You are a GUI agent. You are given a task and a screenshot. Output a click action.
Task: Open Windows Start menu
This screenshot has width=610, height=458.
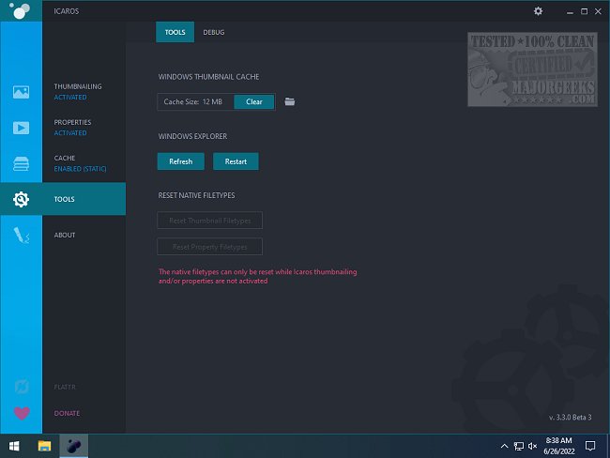point(14,446)
